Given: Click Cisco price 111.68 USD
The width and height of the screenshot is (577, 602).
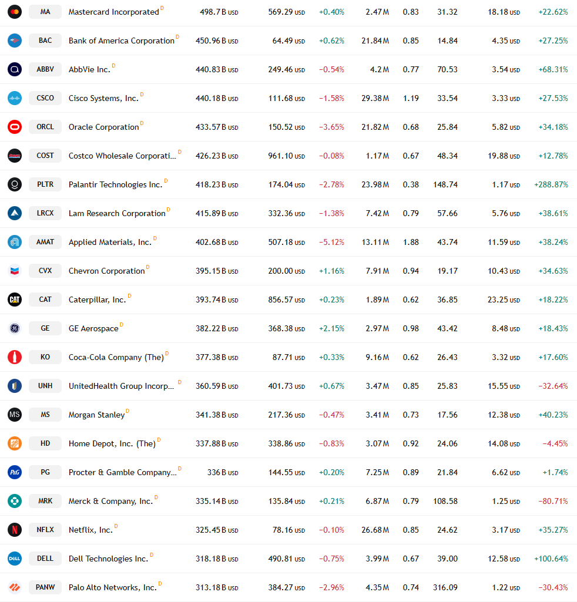Looking at the screenshot, I should click(x=287, y=99).
